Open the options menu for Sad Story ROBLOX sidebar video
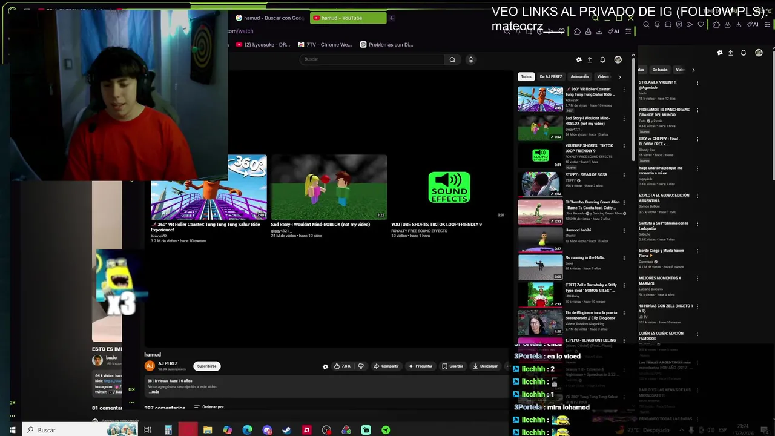 coord(624,119)
